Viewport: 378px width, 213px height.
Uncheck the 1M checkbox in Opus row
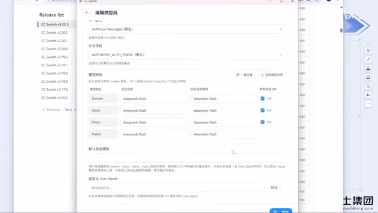(x=262, y=111)
